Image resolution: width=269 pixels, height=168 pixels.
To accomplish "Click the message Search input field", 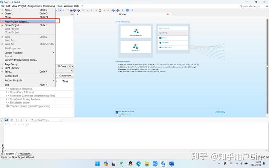I will tap(46, 120).
